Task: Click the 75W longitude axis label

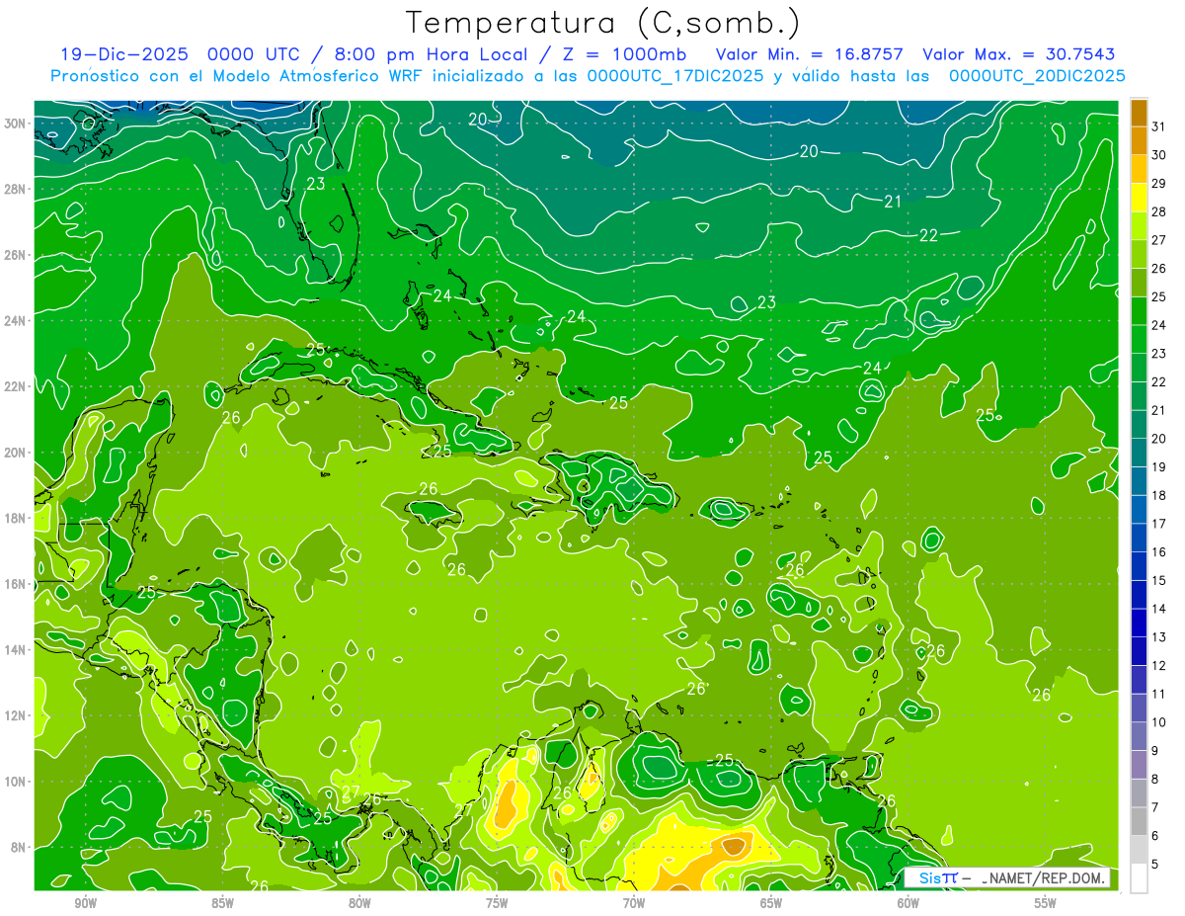Action: (497, 903)
